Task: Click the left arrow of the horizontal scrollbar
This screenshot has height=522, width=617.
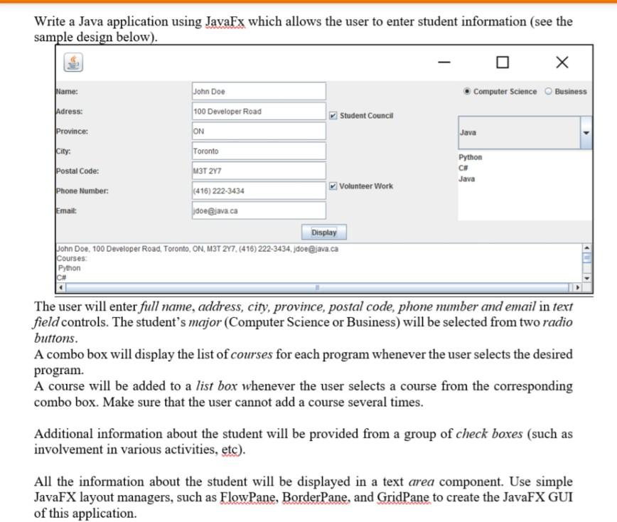Action: pyautogui.click(x=59, y=287)
